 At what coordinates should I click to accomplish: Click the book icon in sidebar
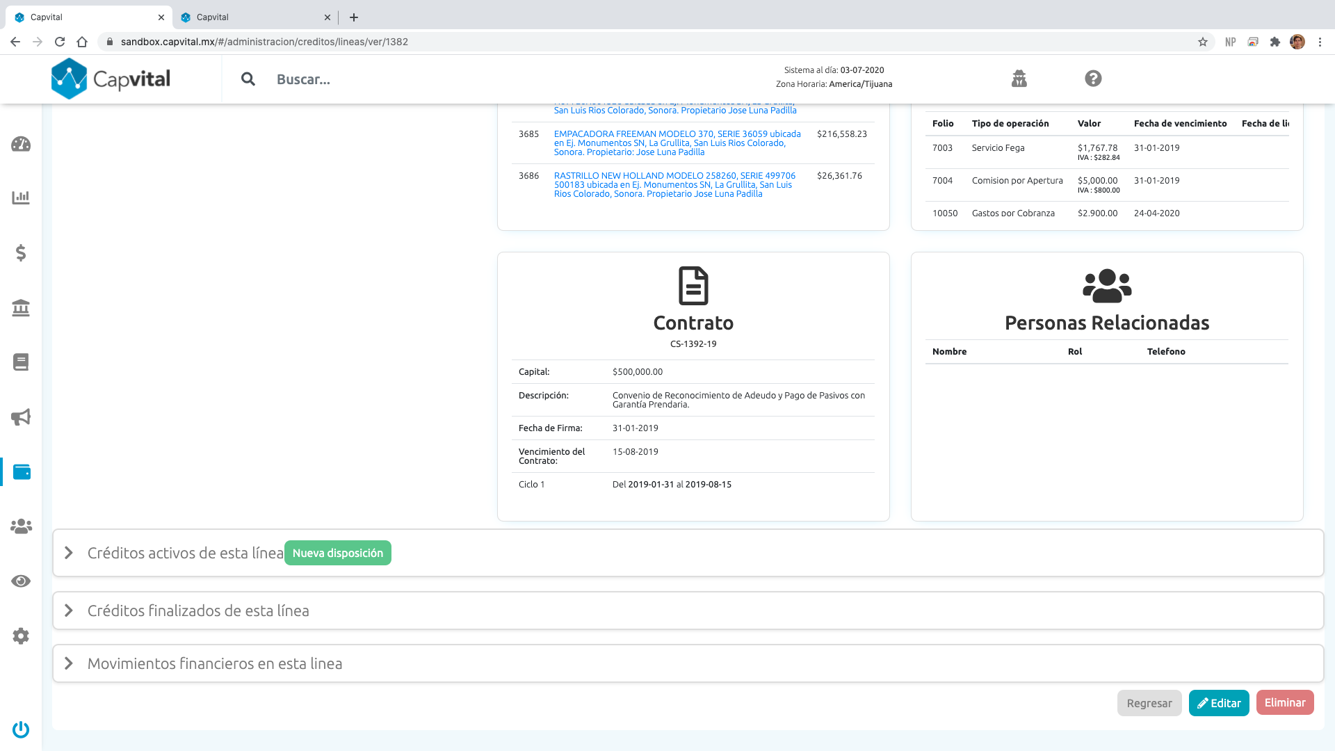click(x=21, y=362)
